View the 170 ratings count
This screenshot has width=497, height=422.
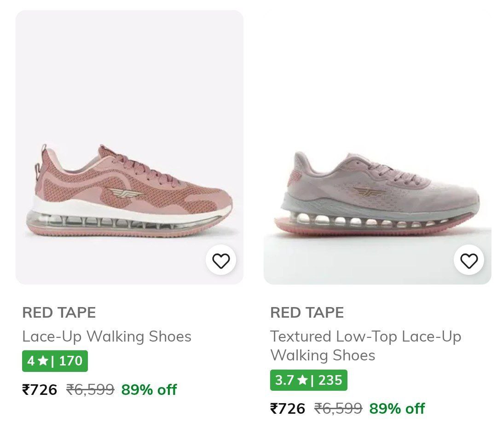tap(71, 361)
